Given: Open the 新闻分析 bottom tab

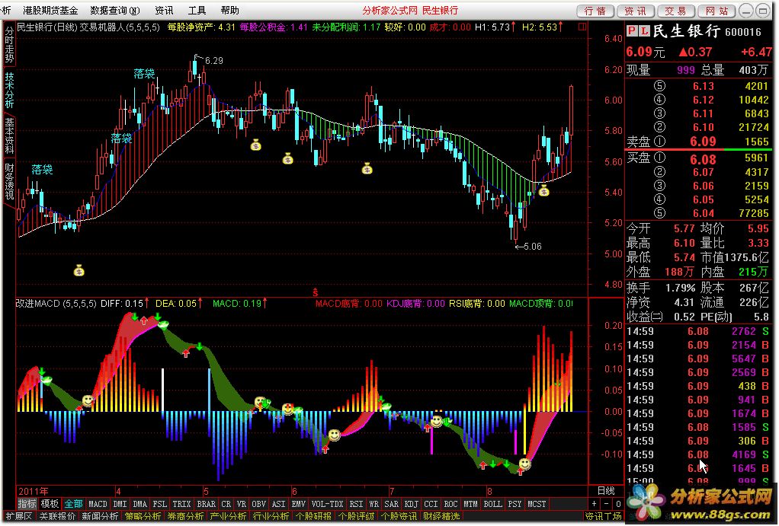Looking at the screenshot, I should pyautogui.click(x=100, y=516).
